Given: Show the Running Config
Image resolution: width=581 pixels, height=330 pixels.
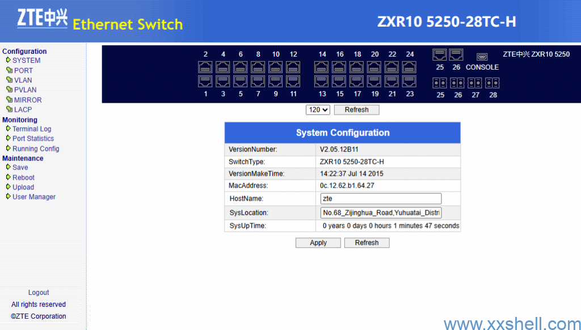Looking at the screenshot, I should pos(36,148).
